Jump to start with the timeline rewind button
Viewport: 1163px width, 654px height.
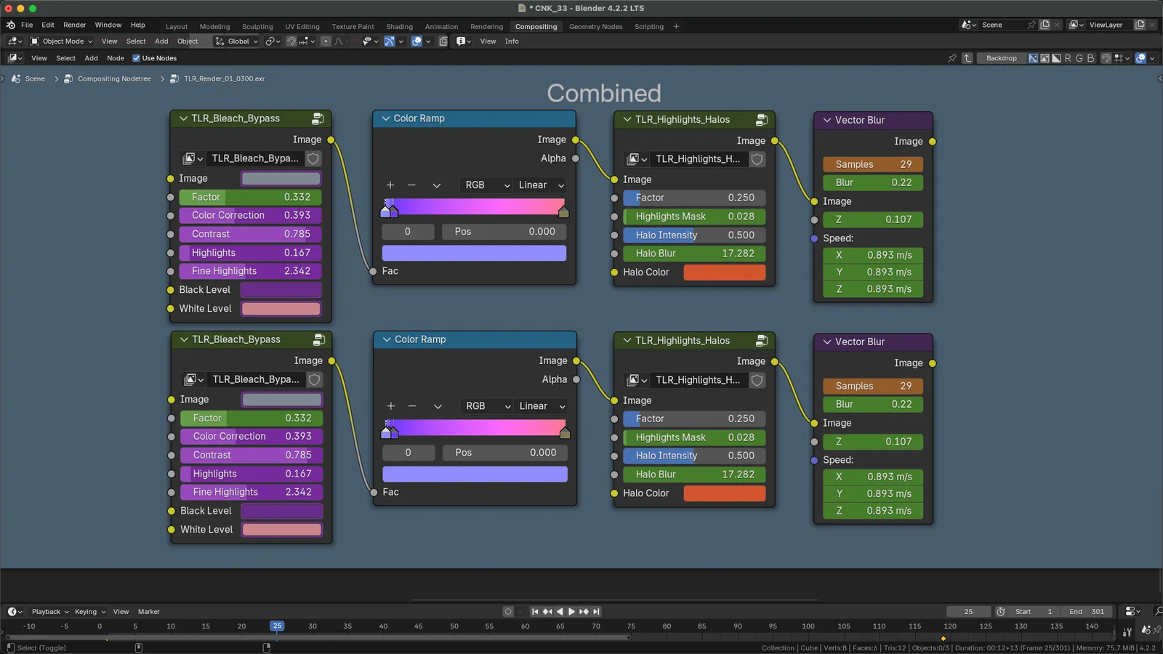[x=535, y=612]
